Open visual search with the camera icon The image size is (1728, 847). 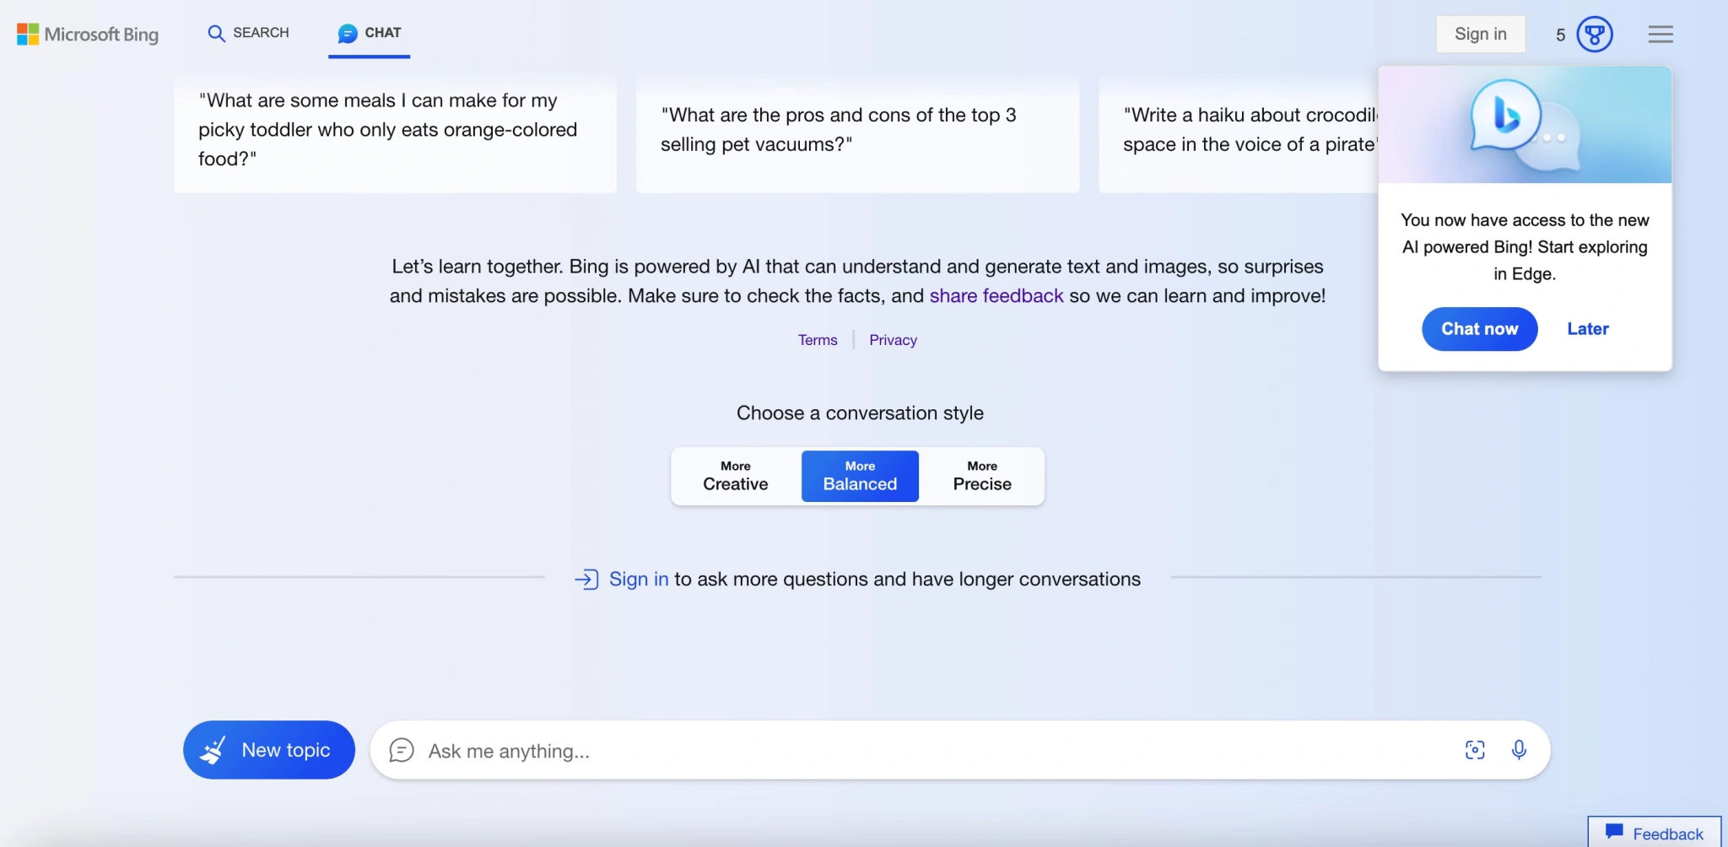(x=1475, y=750)
